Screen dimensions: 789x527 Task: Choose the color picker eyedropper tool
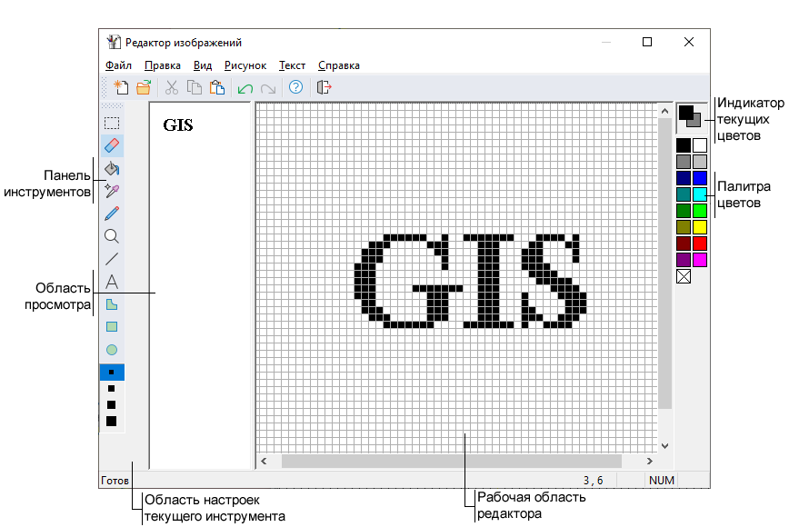(x=112, y=191)
